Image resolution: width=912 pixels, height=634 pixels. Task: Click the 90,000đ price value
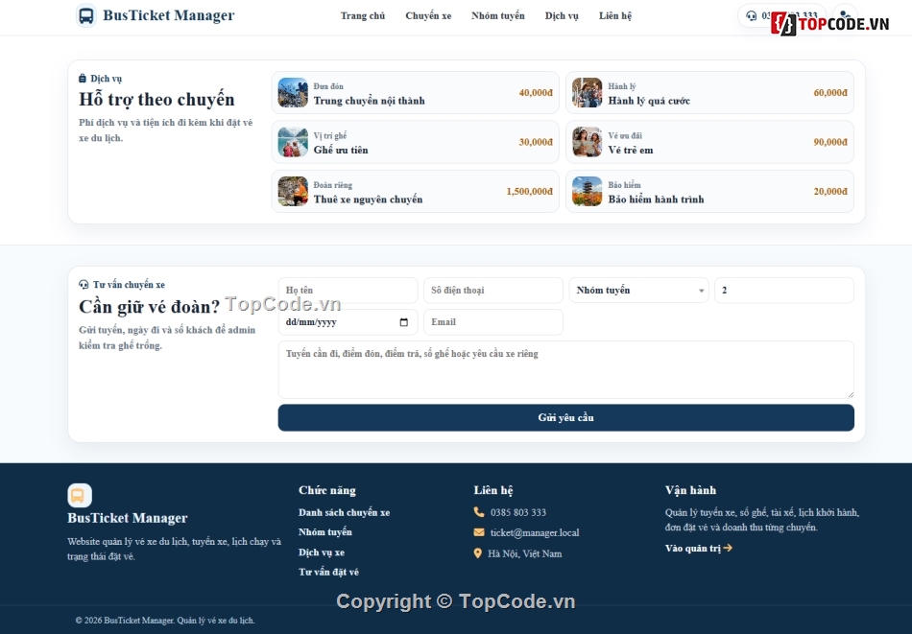pos(830,142)
